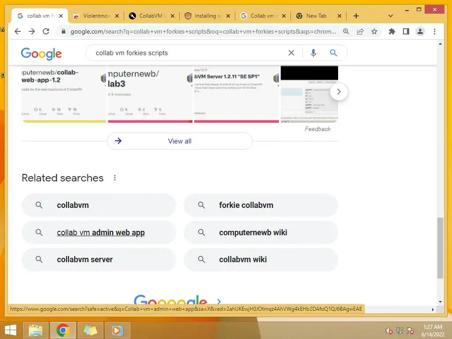Click the page scrollbar down arrow

[440, 302]
